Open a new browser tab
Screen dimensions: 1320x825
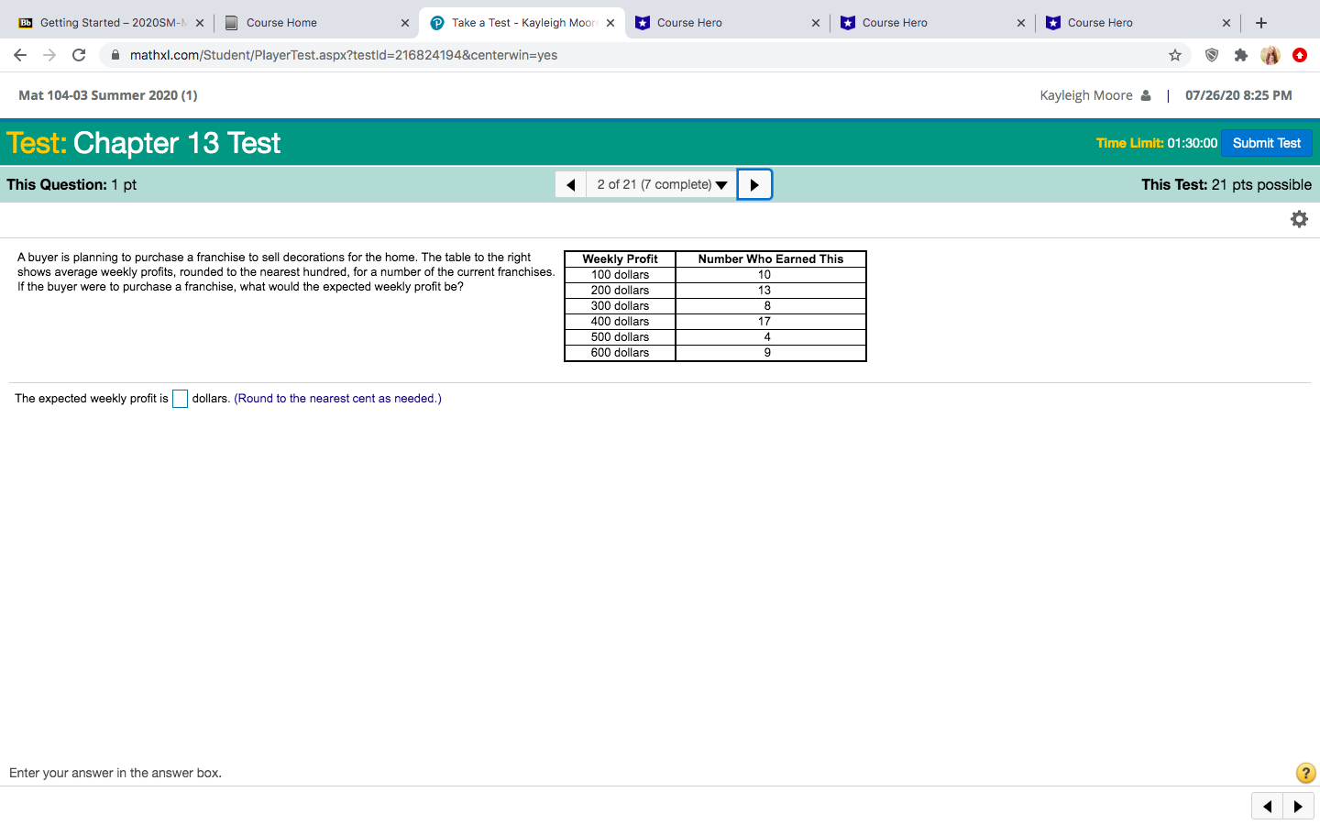[x=1261, y=23]
